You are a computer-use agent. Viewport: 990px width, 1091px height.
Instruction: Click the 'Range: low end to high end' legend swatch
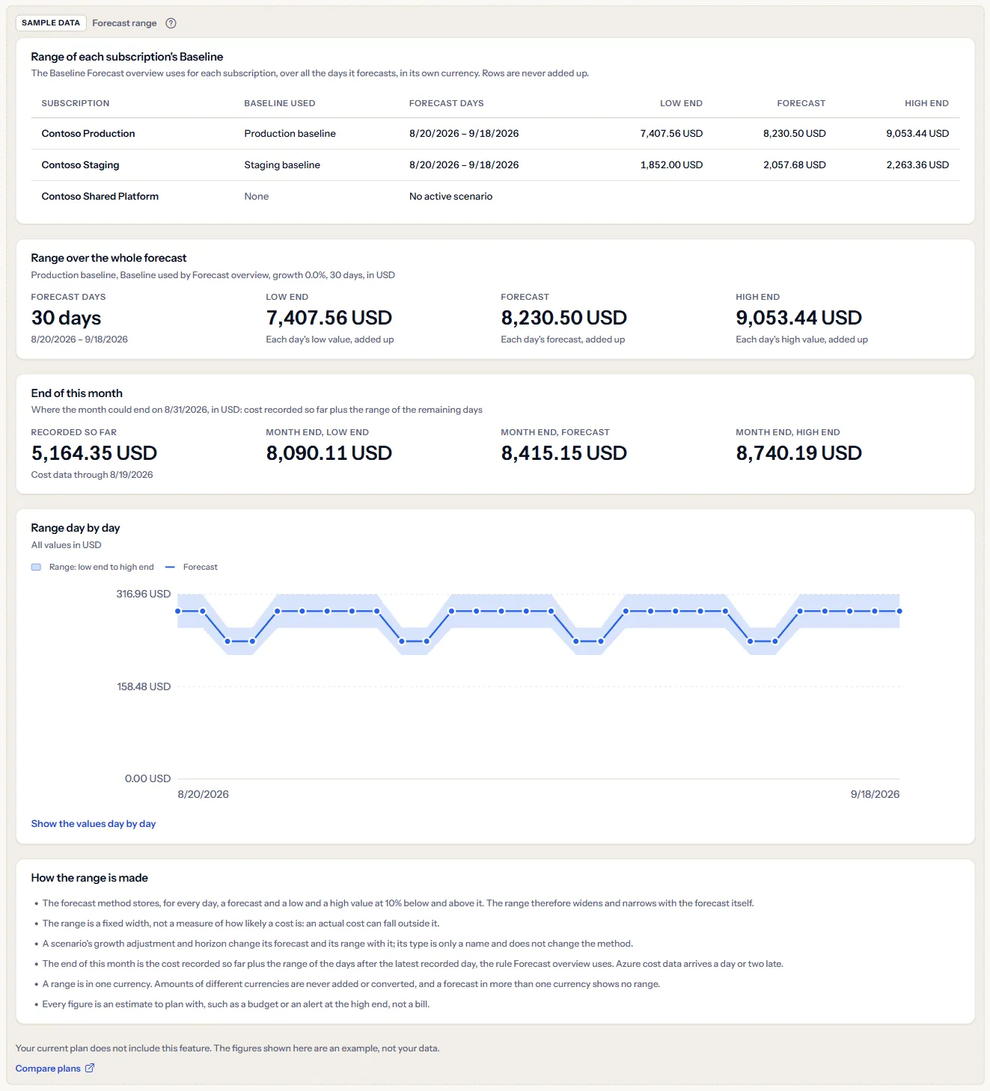tap(36, 567)
